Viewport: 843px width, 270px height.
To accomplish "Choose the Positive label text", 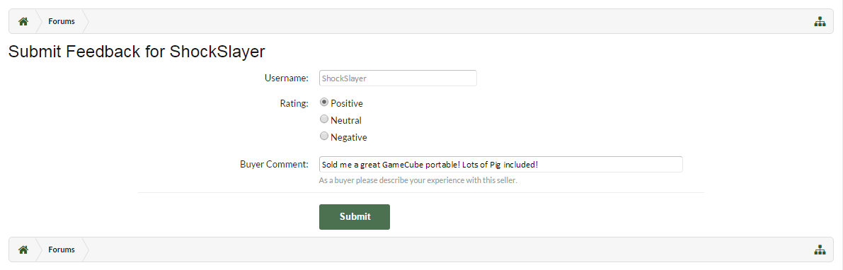I will (x=347, y=103).
